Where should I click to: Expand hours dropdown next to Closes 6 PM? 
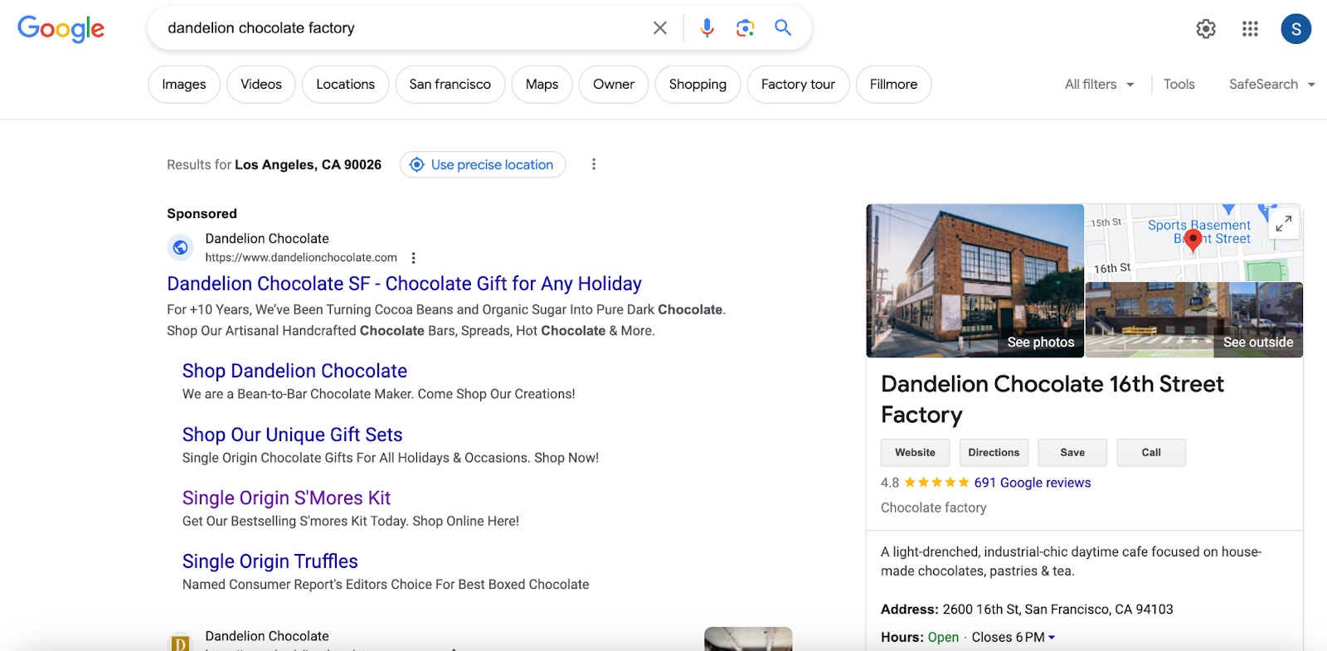(1052, 638)
